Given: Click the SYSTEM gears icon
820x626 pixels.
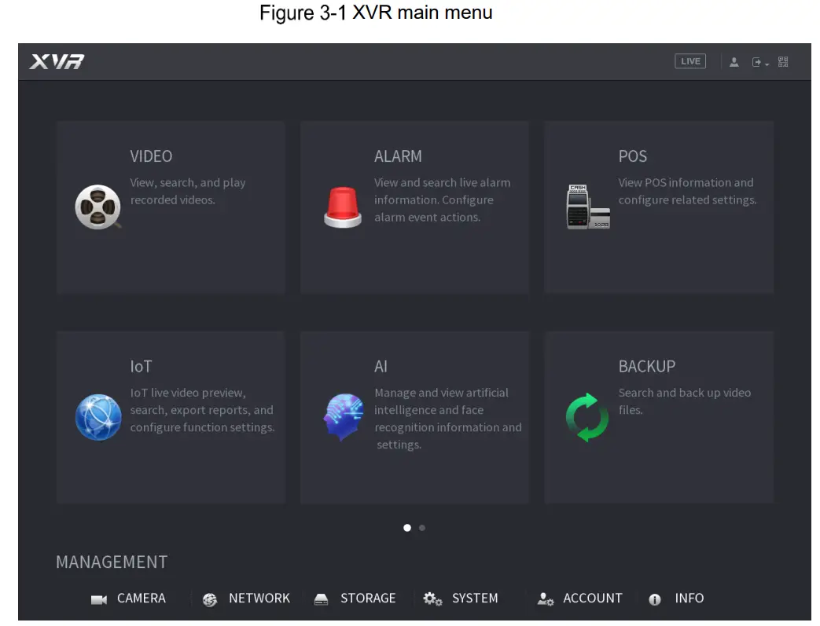Looking at the screenshot, I should [432, 599].
